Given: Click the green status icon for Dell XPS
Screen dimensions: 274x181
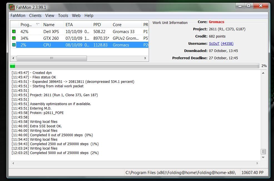Looking at the screenshot, I should click(x=14, y=31).
